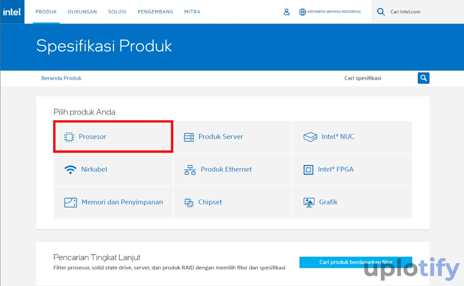This screenshot has width=464, height=286.
Task: Open the Chipset category
Action: 233,202
